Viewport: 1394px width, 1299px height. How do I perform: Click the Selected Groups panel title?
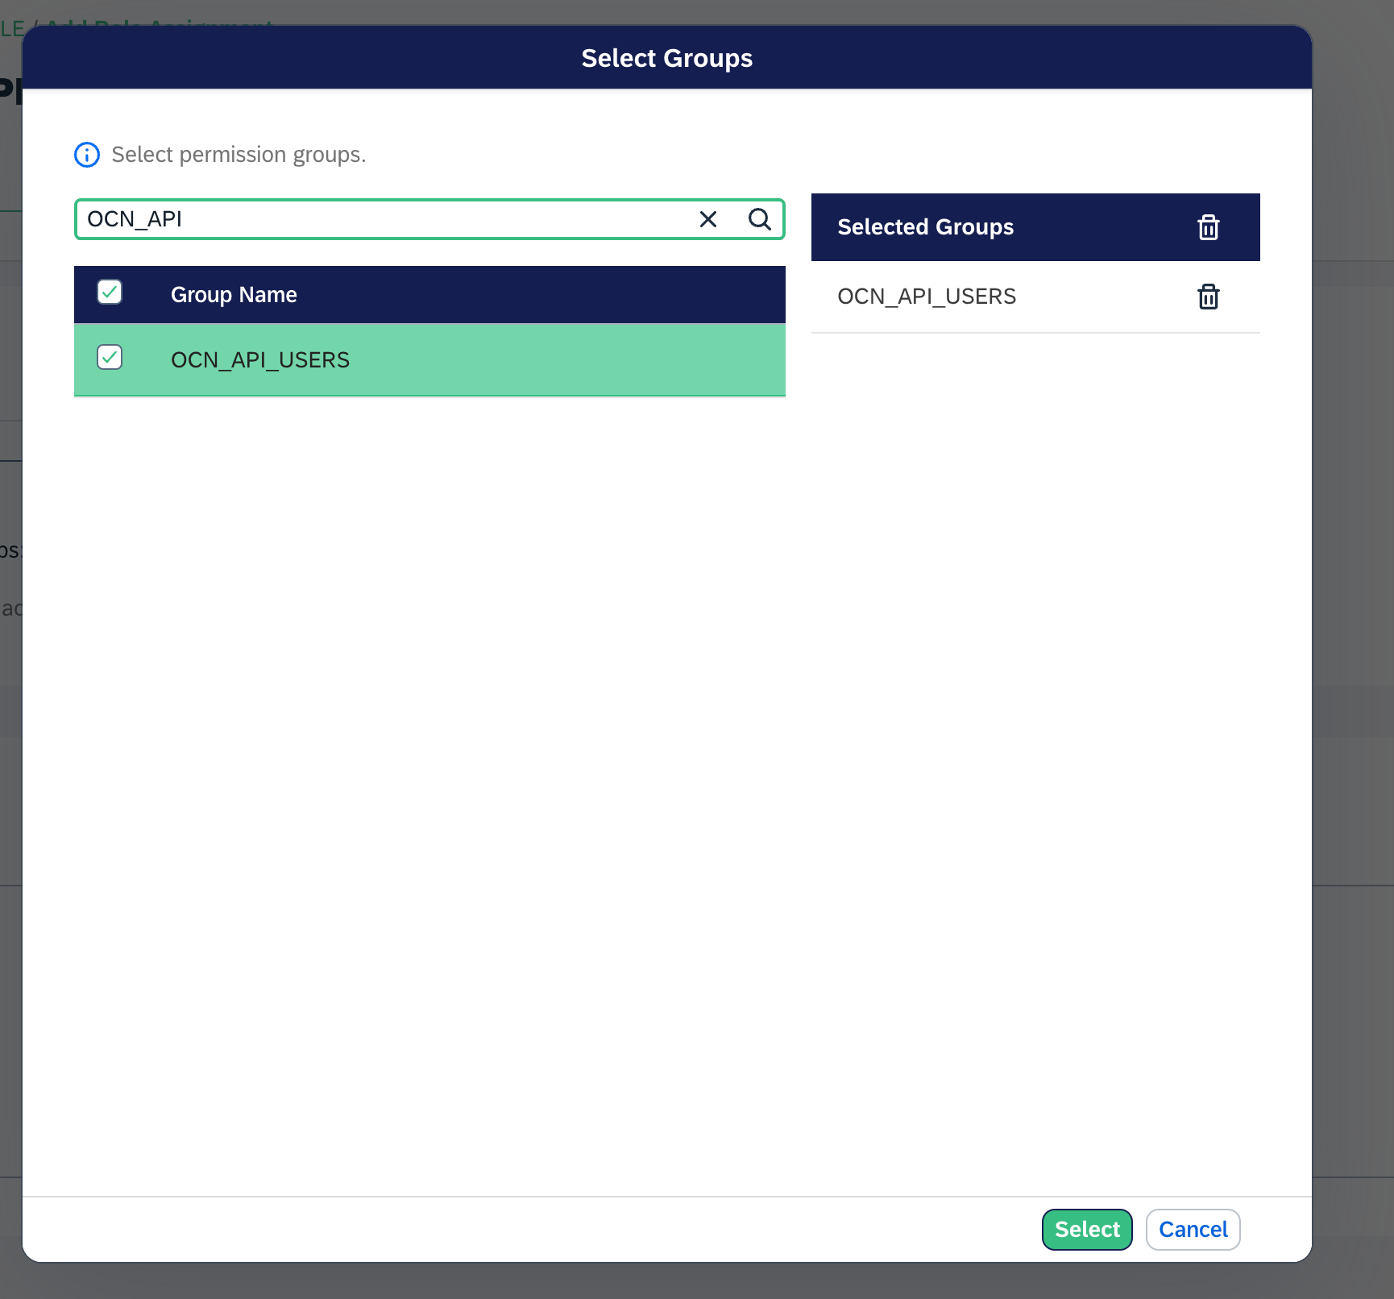pos(925,227)
